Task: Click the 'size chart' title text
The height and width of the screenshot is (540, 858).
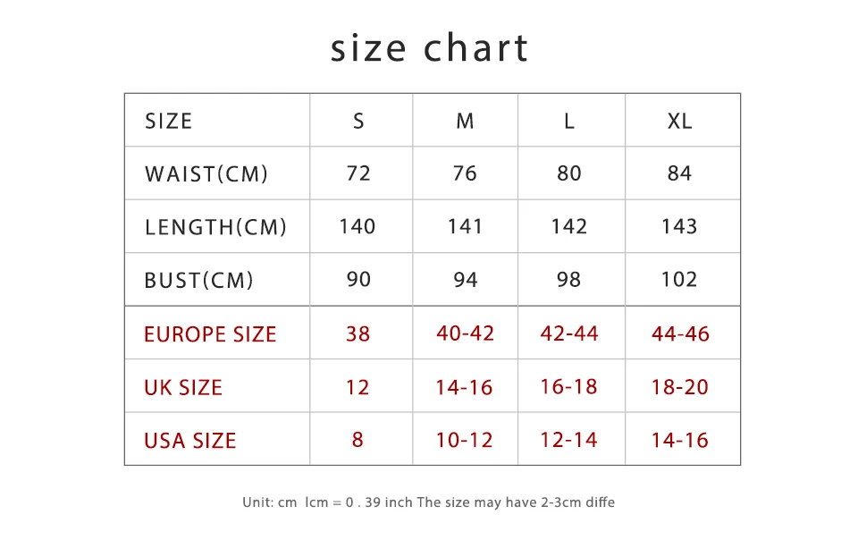Action: [x=430, y=48]
